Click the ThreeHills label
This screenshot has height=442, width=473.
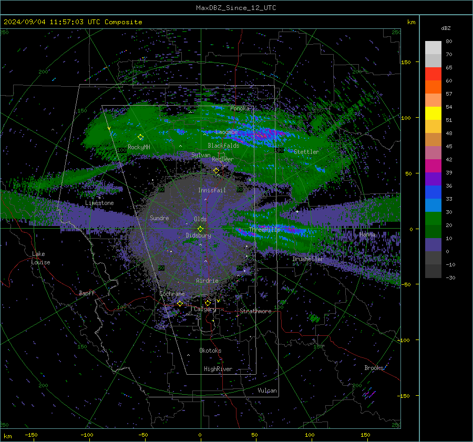(x=264, y=230)
